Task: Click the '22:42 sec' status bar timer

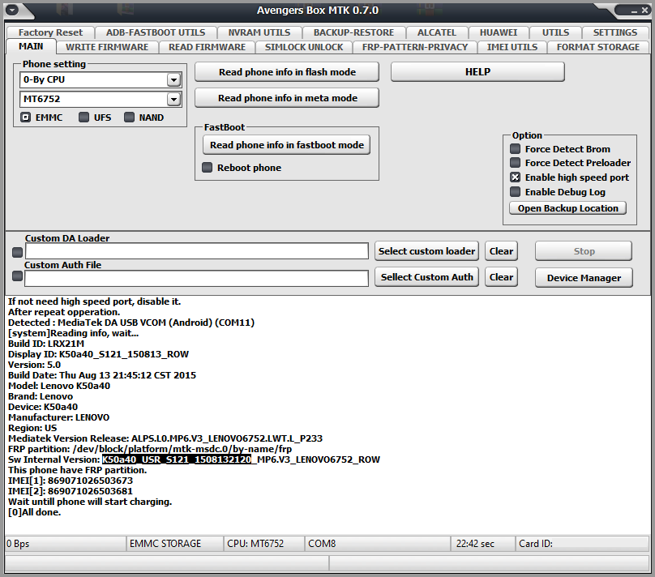Action: pos(483,544)
